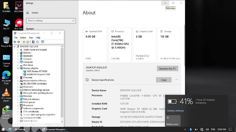Open the Battery settings link
Viewport: 236px width, 132px height.
tap(175, 111)
